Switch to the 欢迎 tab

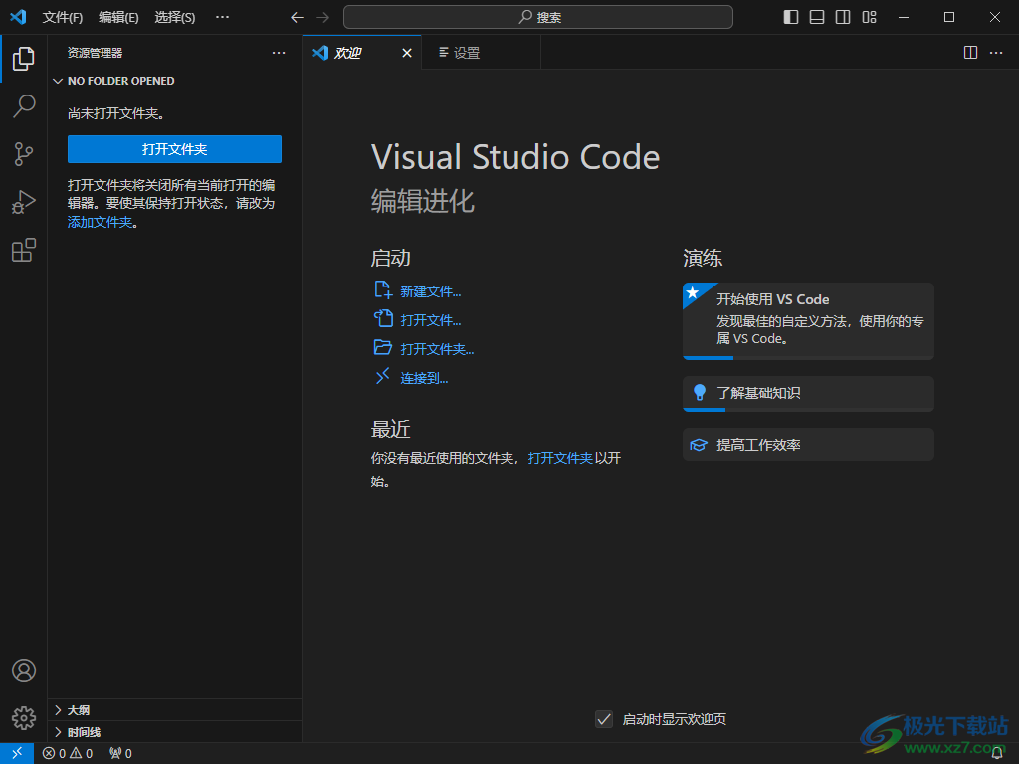362,53
